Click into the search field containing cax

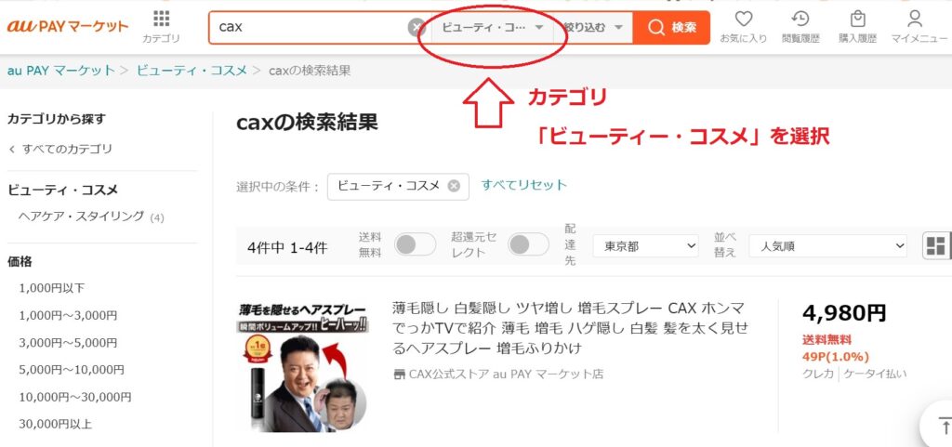(x=308, y=27)
